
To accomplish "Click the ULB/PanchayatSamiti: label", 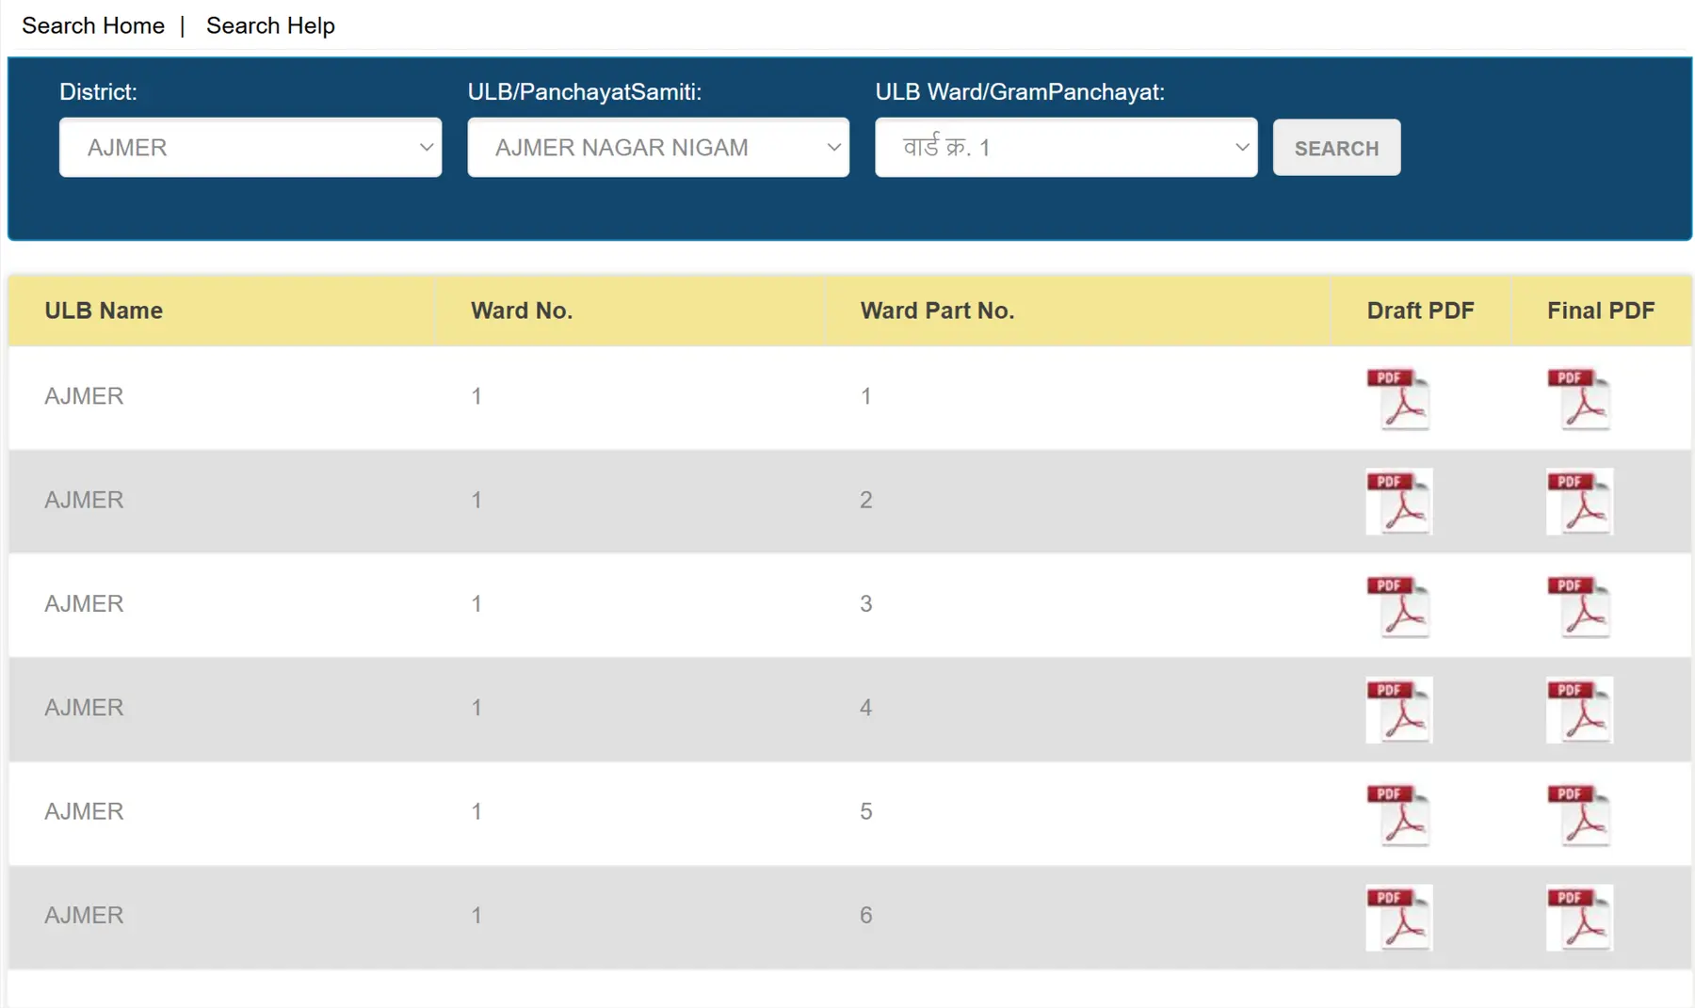I will [x=585, y=92].
